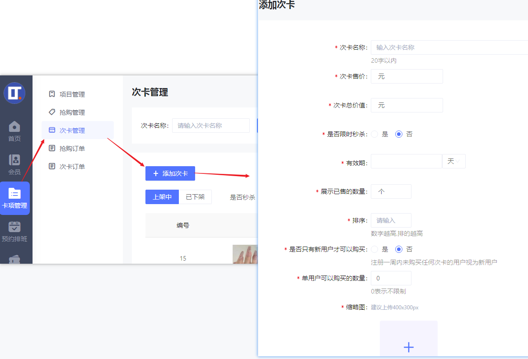Click the 添加次卡 button
Image resolution: width=528 pixels, height=359 pixels.
[170, 173]
